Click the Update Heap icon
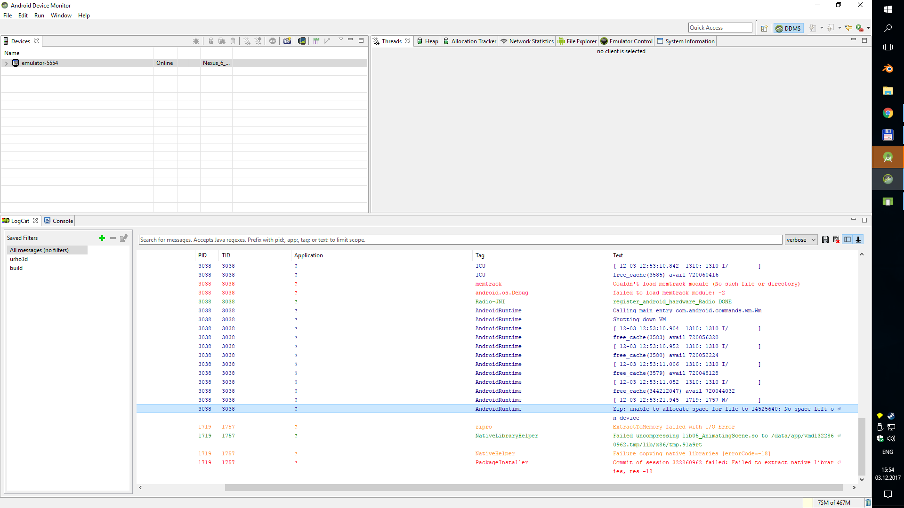Screen dimensions: 904x508 [x=211, y=41]
